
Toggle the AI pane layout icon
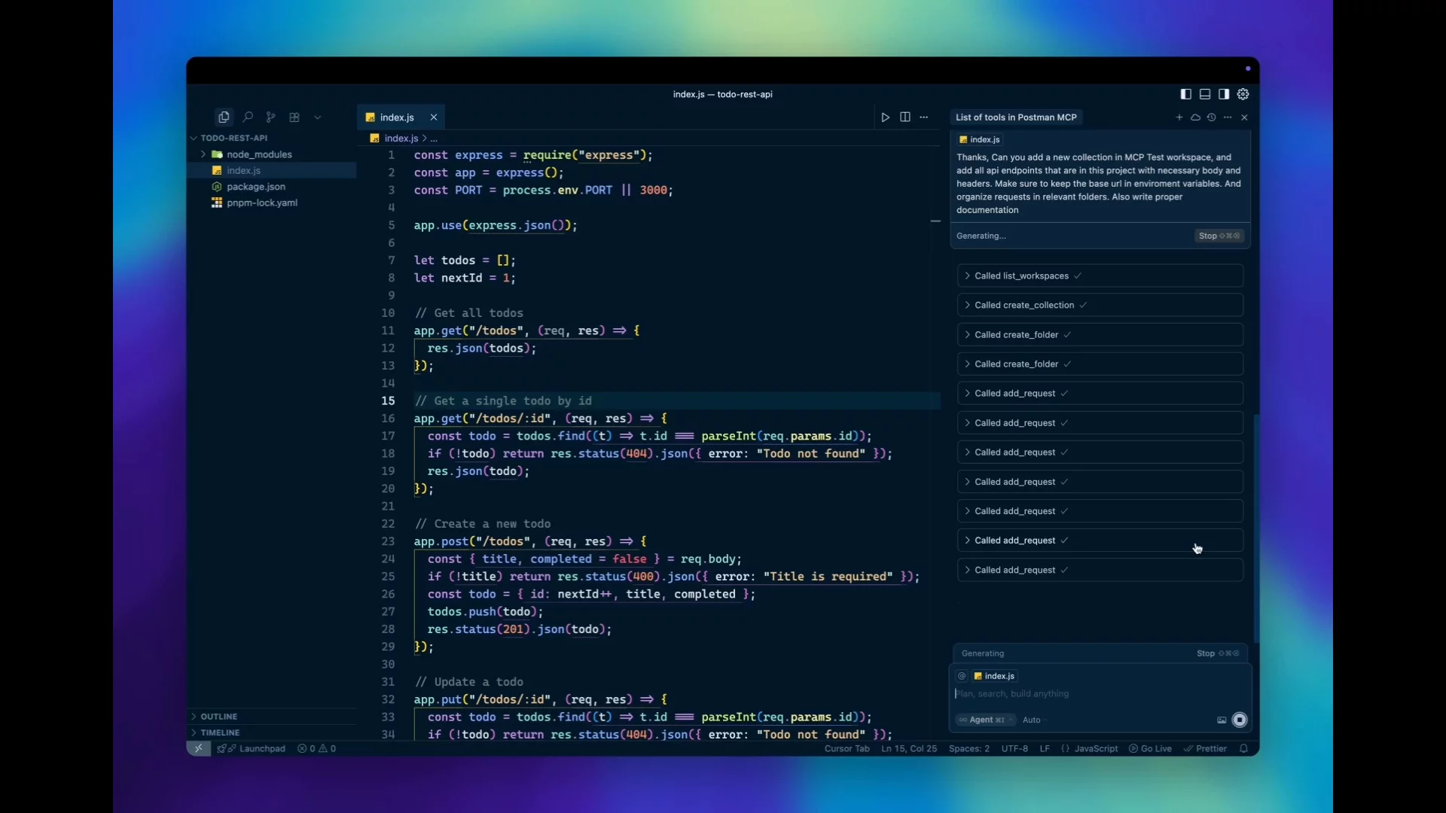[1224, 94]
